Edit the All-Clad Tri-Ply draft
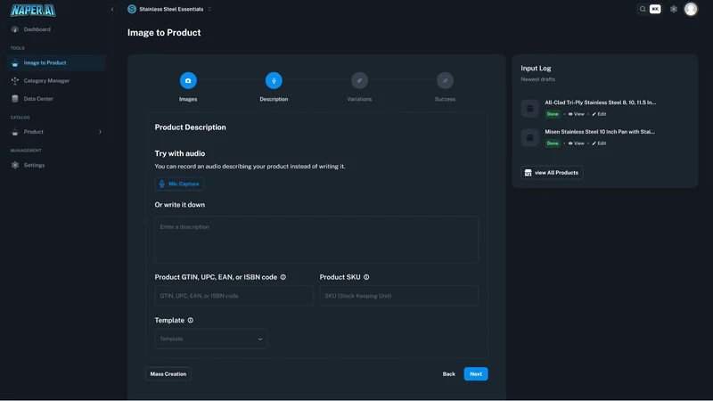The width and height of the screenshot is (713, 401). point(599,114)
